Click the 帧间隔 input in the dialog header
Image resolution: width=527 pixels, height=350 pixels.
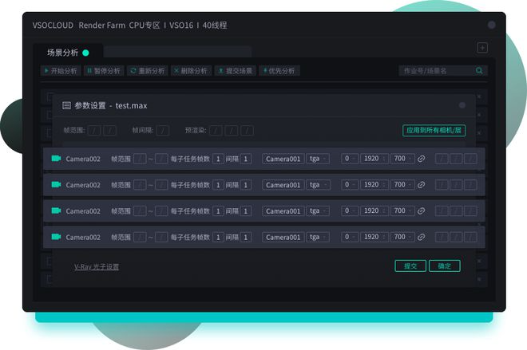pyautogui.click(x=163, y=131)
